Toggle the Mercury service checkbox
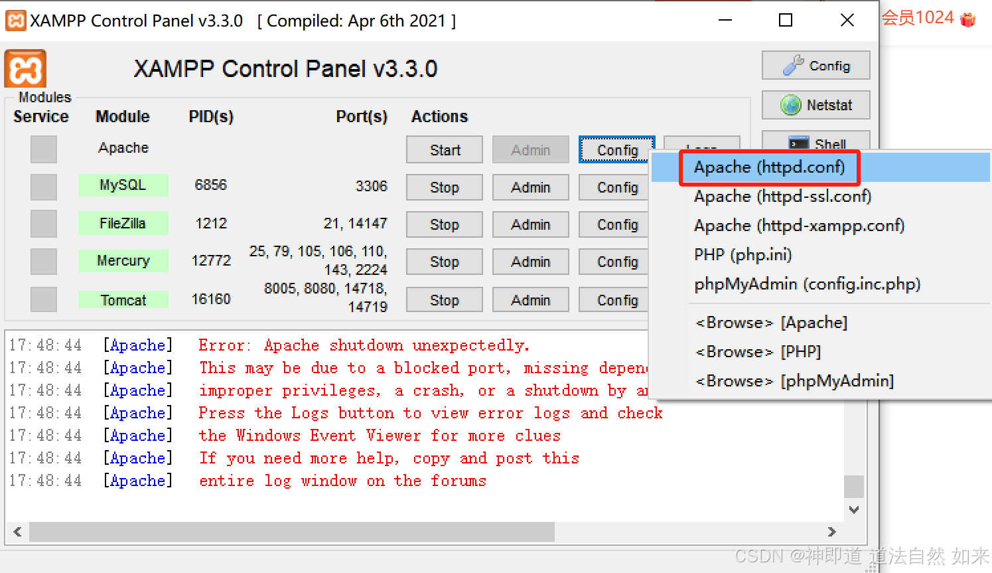Image resolution: width=992 pixels, height=573 pixels. 44,262
